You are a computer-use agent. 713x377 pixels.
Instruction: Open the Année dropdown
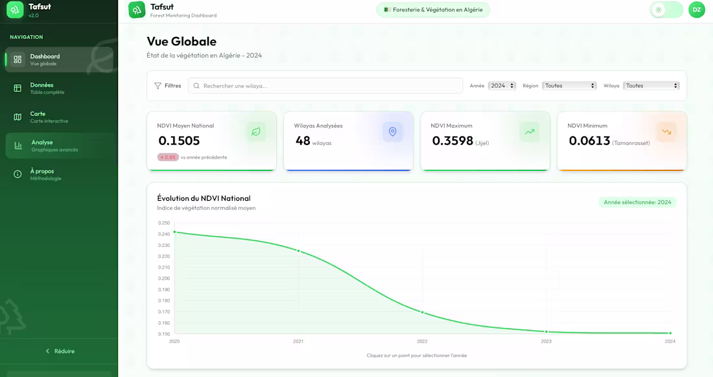502,86
